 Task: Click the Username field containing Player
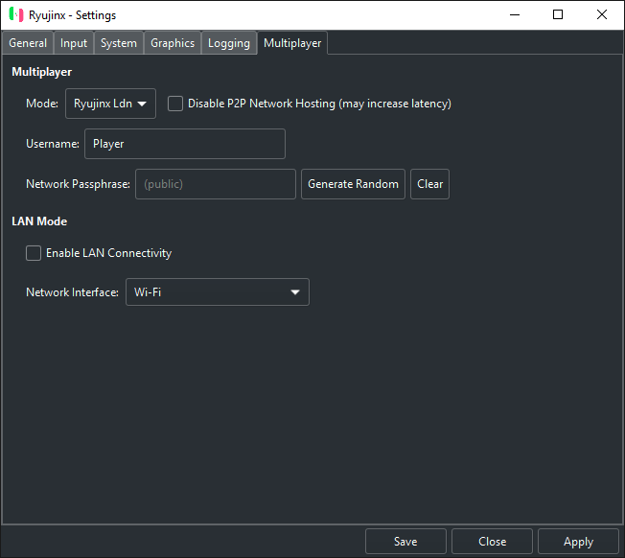(x=185, y=144)
